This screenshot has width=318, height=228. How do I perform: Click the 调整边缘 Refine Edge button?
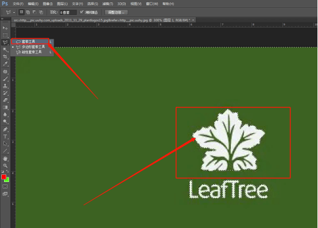tap(116, 13)
